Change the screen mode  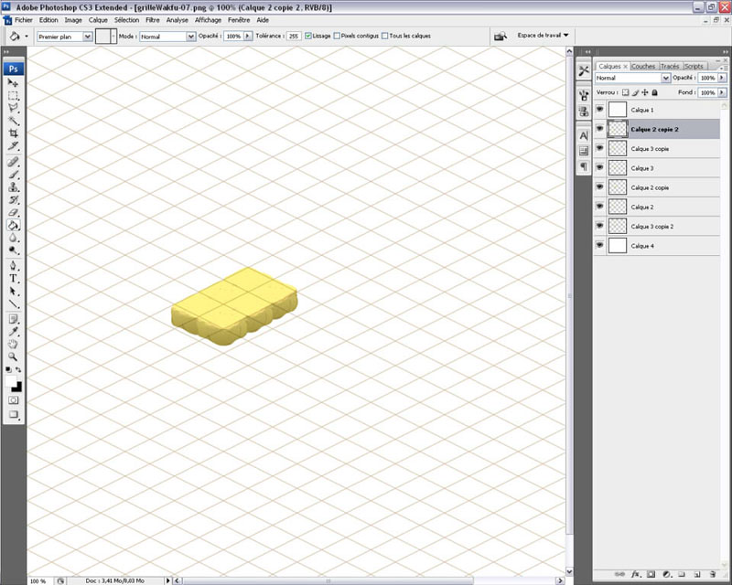[13, 414]
